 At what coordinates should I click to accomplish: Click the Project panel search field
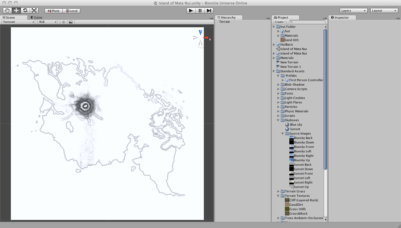pos(308,22)
